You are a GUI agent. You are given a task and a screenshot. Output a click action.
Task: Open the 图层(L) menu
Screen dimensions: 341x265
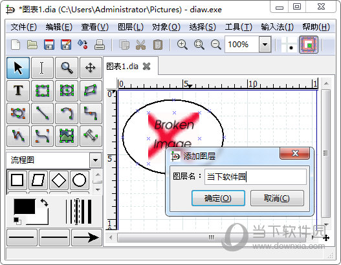[x=131, y=27]
